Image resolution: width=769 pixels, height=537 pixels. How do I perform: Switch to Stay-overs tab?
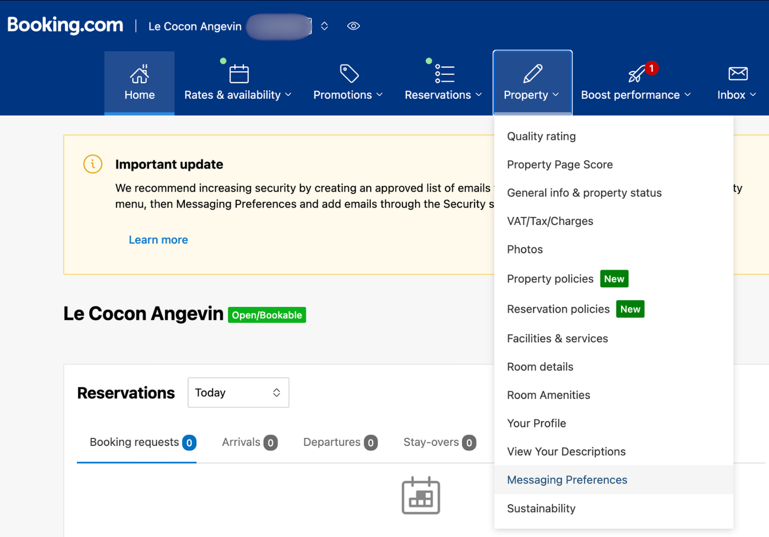tap(440, 442)
